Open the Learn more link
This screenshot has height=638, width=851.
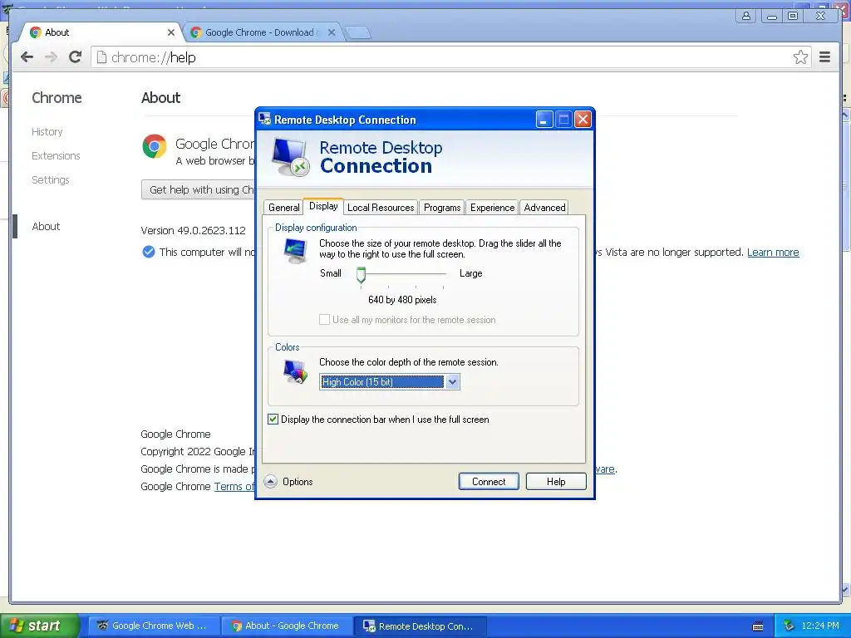773,253
